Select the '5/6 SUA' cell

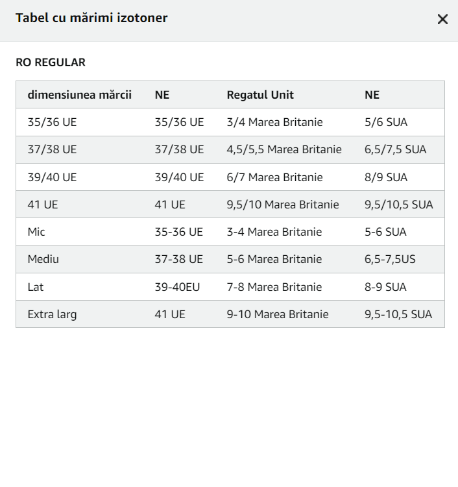pos(386,122)
